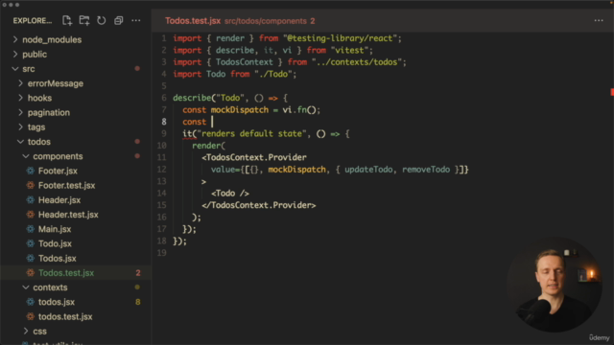614x345 pixels.
Task: Open Header.test.jsx from the file tree
Action: click(68, 215)
